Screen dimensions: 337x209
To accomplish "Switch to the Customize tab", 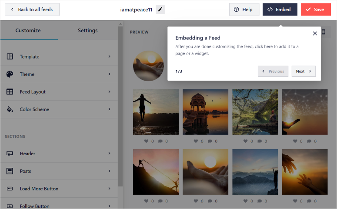I will (28, 30).
